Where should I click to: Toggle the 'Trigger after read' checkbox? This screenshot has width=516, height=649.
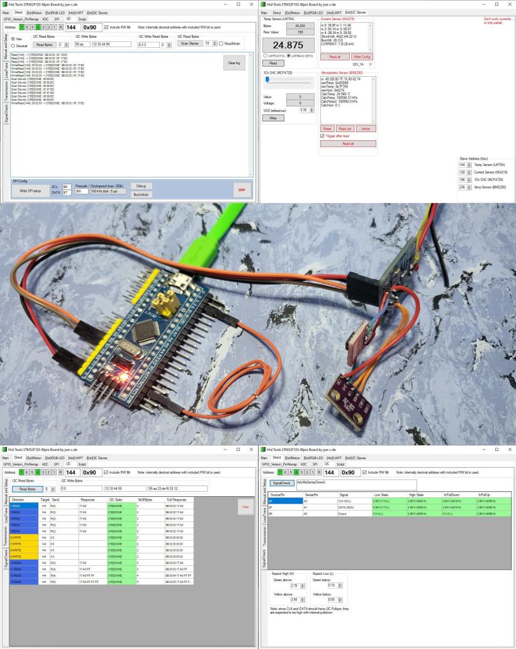323,135
